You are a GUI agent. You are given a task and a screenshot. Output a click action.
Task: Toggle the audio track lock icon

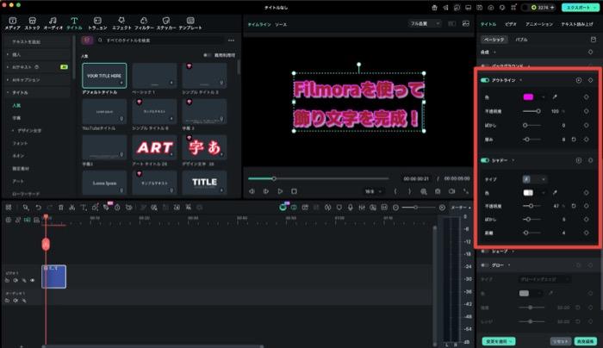click(7, 301)
